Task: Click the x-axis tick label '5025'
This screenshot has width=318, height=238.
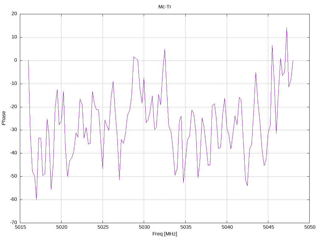Action: coord(103,227)
